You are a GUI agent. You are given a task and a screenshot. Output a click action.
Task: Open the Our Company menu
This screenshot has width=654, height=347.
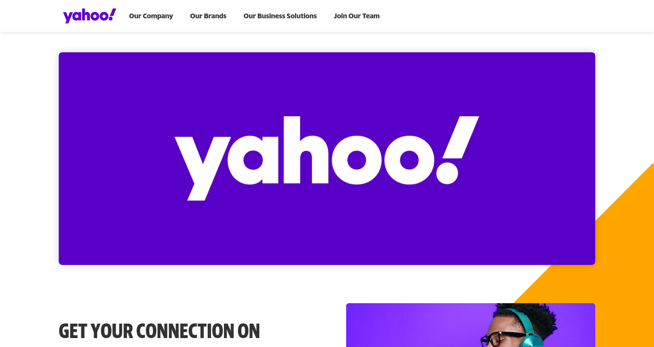(151, 16)
